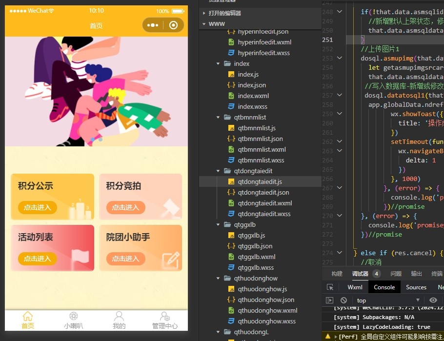Collapse the index folder
444x341 pixels.
218,64
